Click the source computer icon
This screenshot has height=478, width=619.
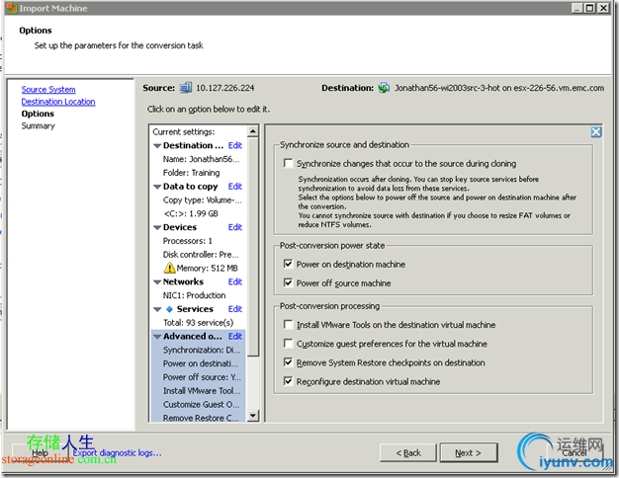[186, 88]
